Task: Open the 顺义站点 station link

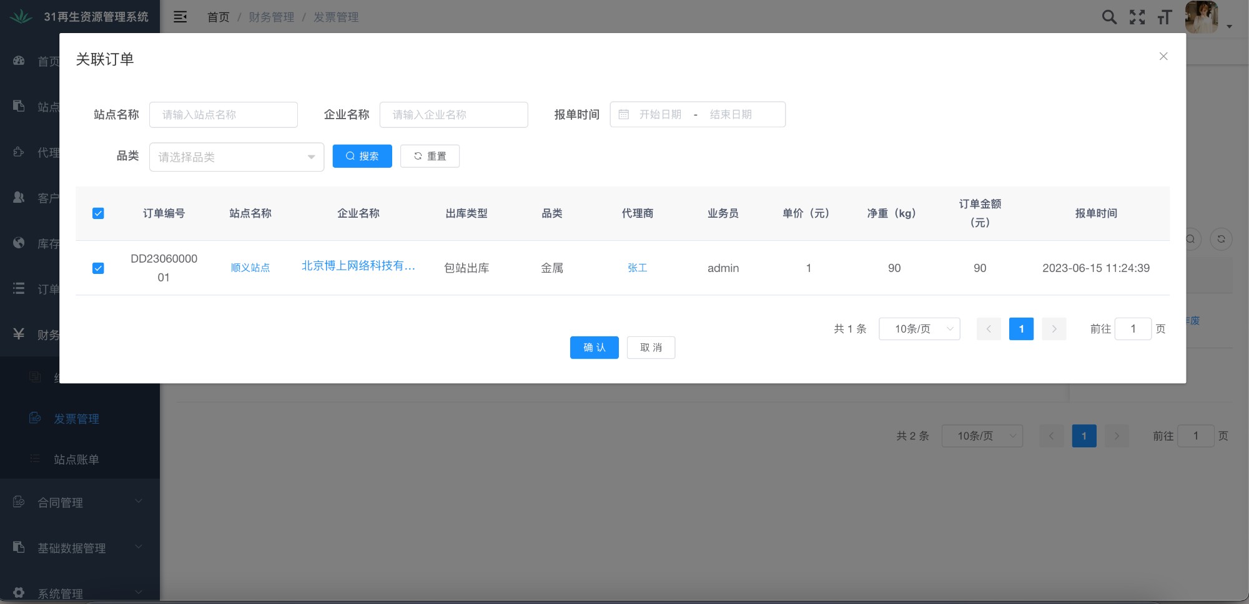Action: 250,268
